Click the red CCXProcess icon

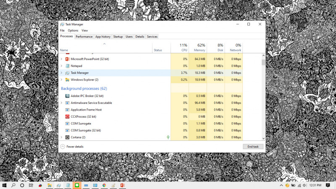coord(67,117)
